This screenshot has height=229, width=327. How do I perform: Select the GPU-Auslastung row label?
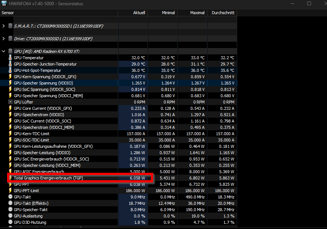(x=28, y=216)
